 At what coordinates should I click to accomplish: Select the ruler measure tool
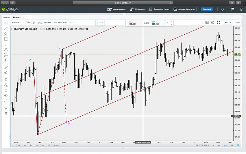point(6,67)
